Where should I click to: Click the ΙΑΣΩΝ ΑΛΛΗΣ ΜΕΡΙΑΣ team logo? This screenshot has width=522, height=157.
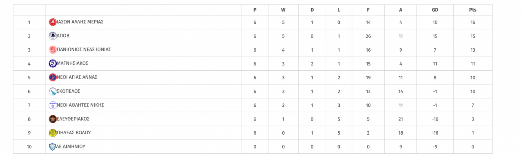[53, 22]
